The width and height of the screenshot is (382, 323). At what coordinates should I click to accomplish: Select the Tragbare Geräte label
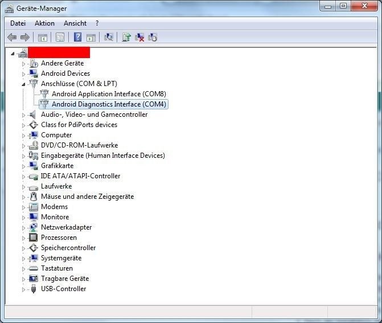coord(65,279)
